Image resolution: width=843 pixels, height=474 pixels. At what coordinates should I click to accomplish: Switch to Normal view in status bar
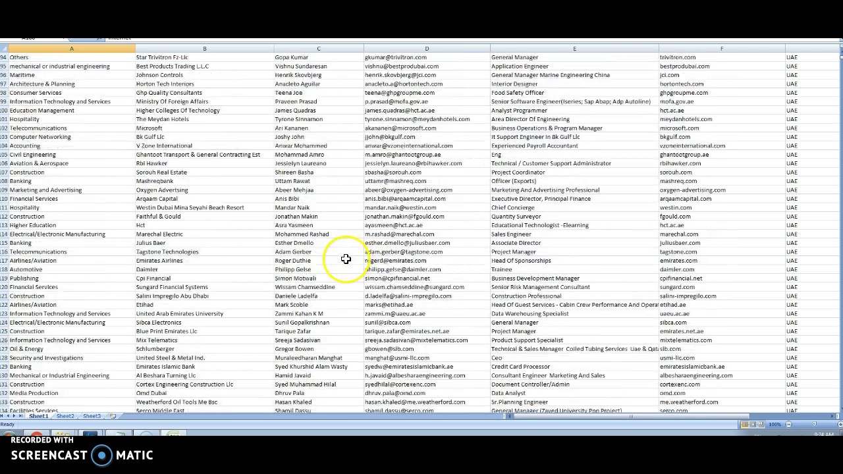pos(745,425)
